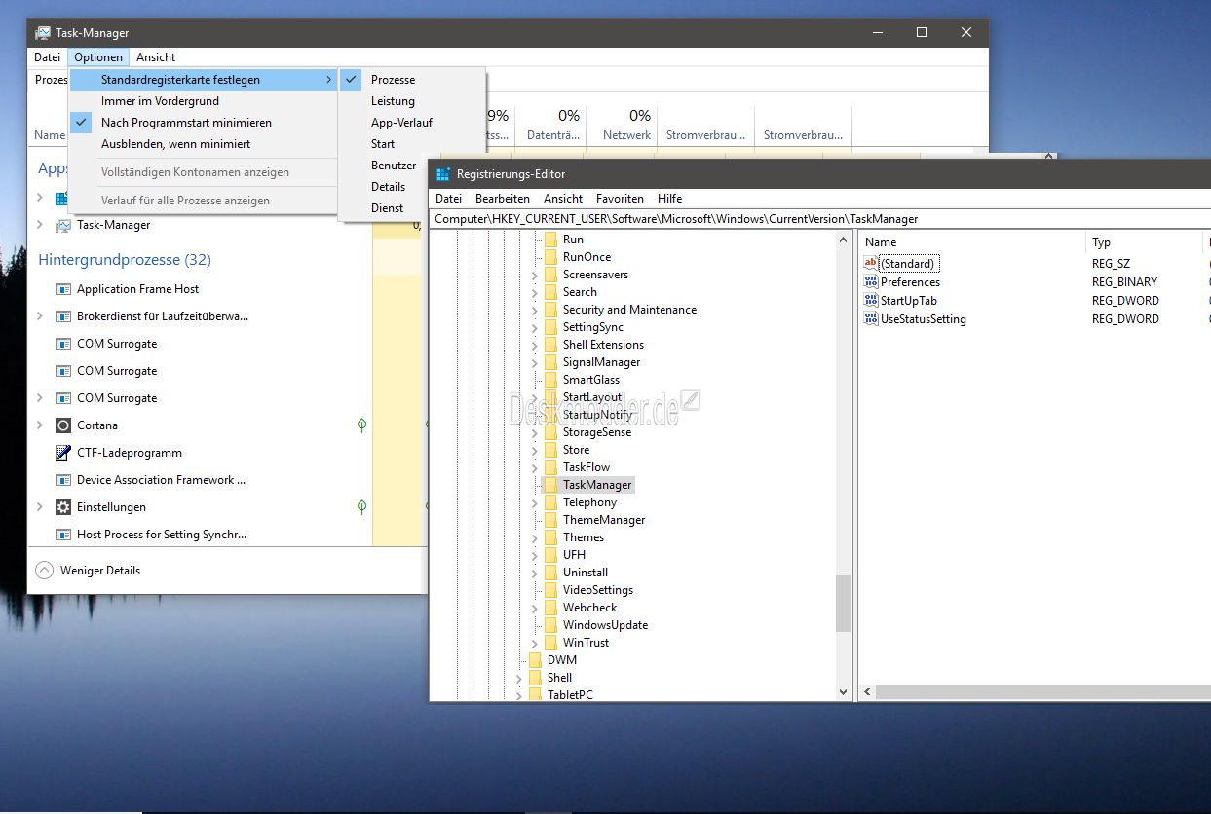Click the RunOnce key folder icon

[550, 257]
